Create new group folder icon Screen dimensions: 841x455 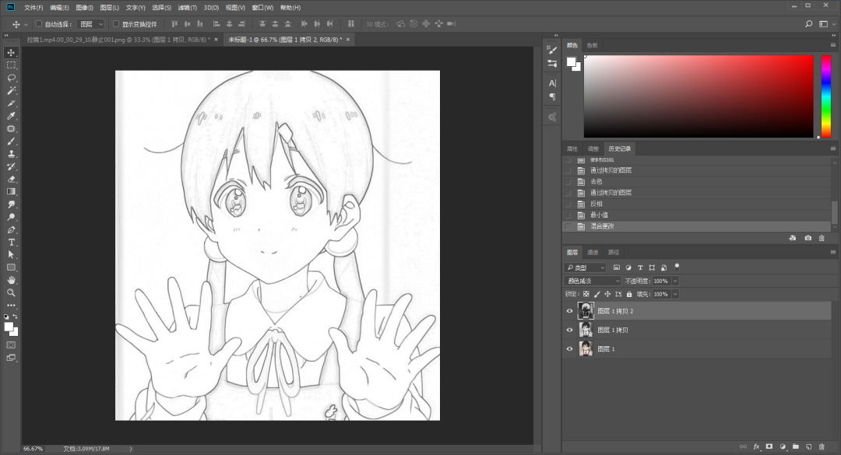tap(796, 446)
